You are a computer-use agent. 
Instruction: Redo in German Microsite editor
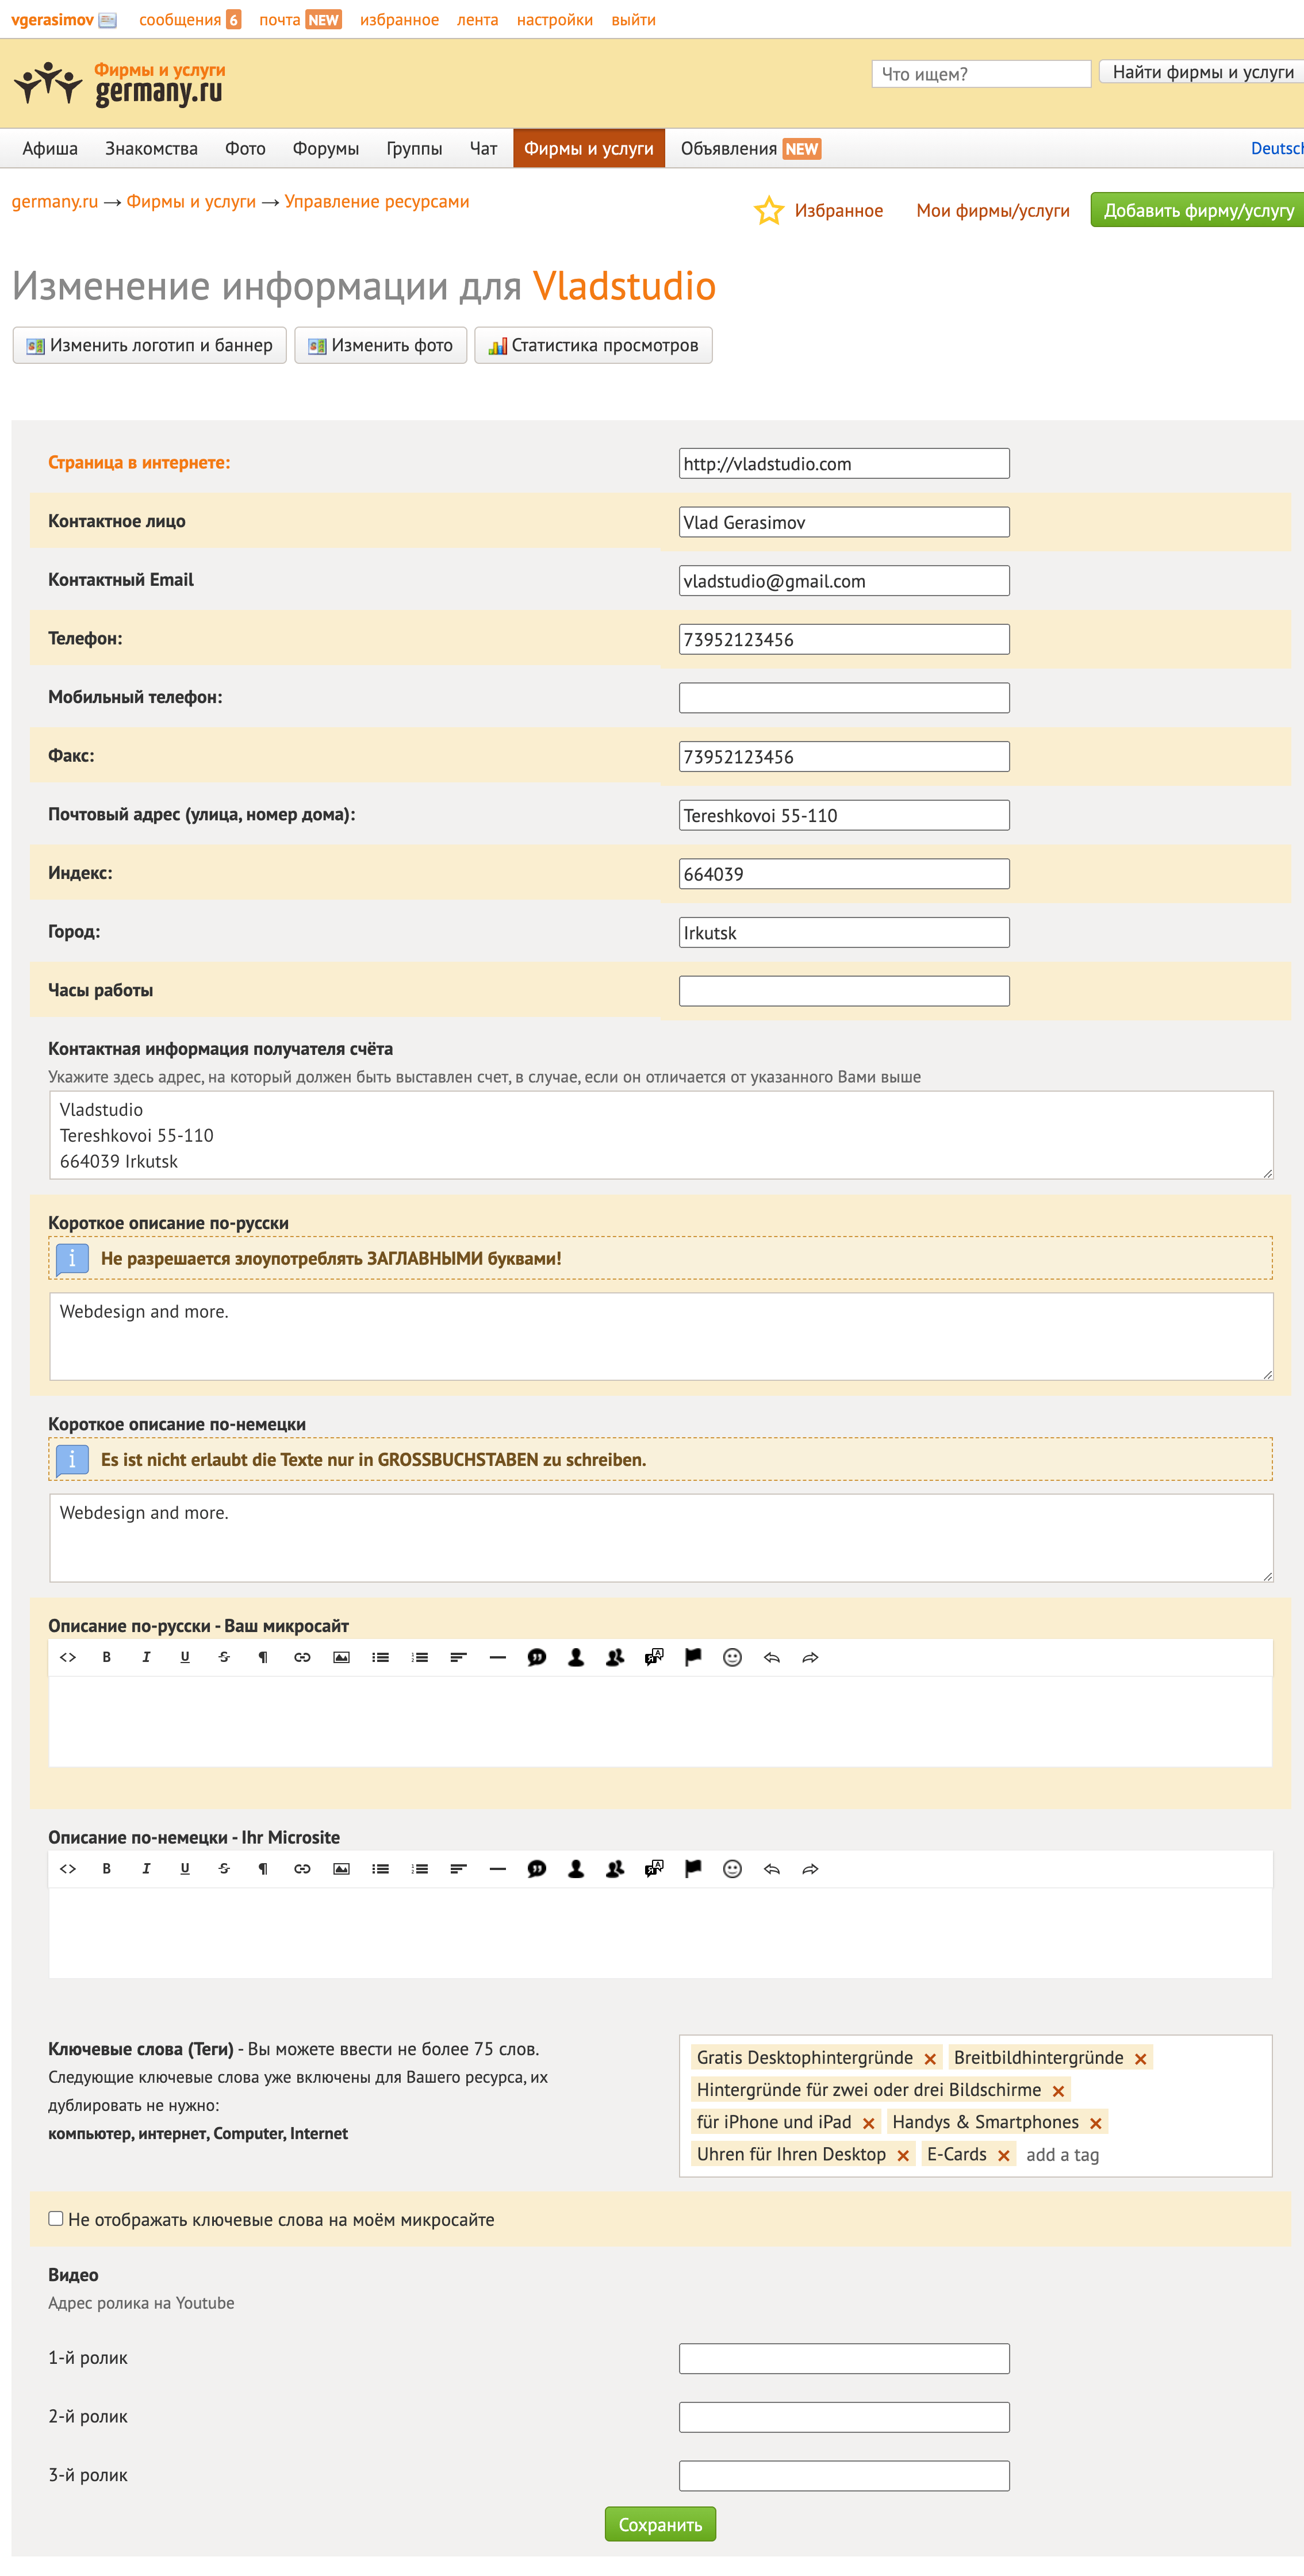pyautogui.click(x=810, y=1869)
